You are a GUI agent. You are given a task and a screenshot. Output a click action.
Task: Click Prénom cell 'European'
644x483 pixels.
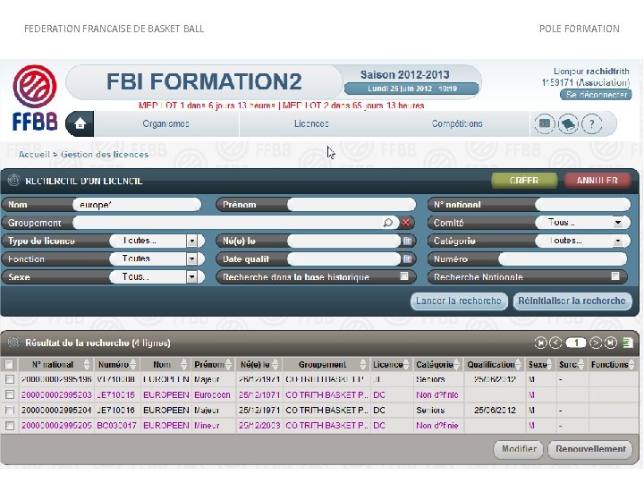click(x=212, y=394)
